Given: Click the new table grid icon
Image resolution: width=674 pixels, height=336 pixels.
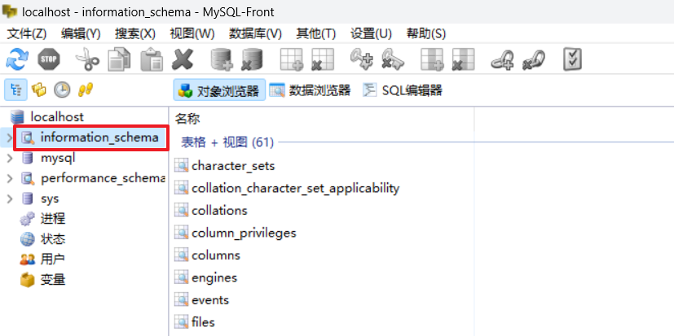Looking at the screenshot, I should (291, 59).
